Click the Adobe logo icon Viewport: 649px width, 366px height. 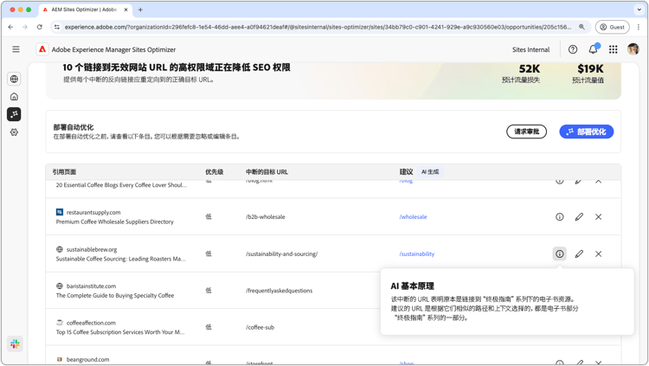[x=42, y=49]
